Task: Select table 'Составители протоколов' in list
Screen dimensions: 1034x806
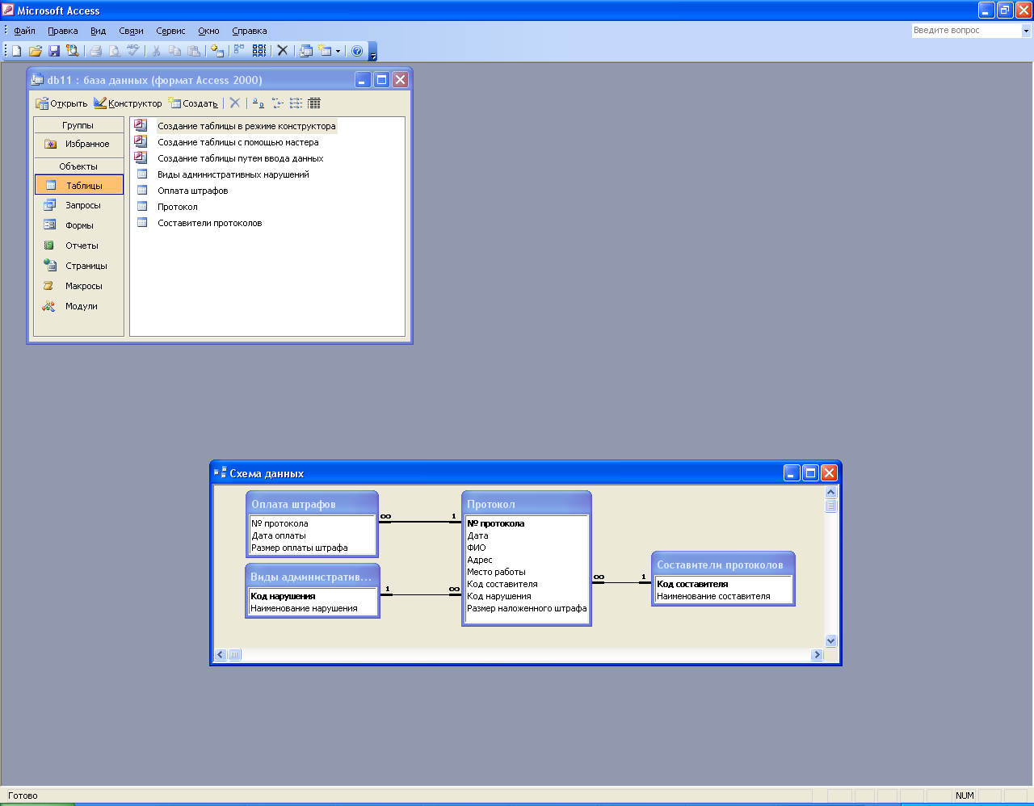Action: click(x=210, y=223)
